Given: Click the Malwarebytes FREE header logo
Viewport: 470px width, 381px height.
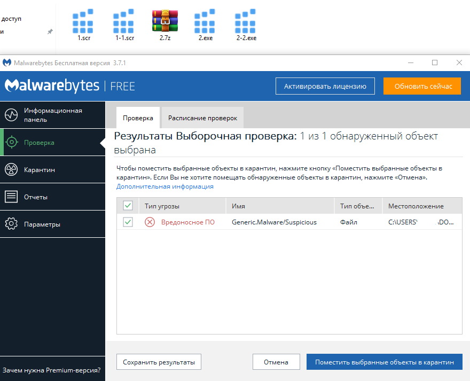Looking at the screenshot, I should coord(69,86).
